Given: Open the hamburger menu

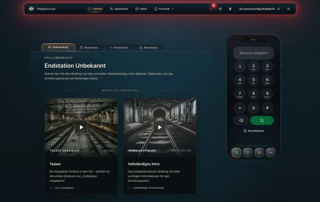Looking at the screenshot, I should [x=288, y=9].
